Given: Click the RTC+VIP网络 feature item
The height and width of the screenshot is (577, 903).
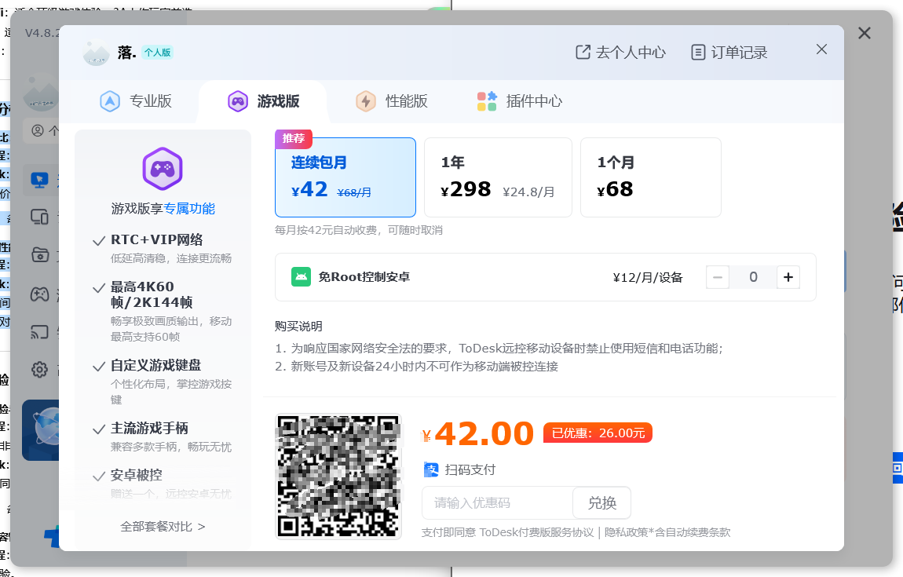Looking at the screenshot, I should (163, 248).
